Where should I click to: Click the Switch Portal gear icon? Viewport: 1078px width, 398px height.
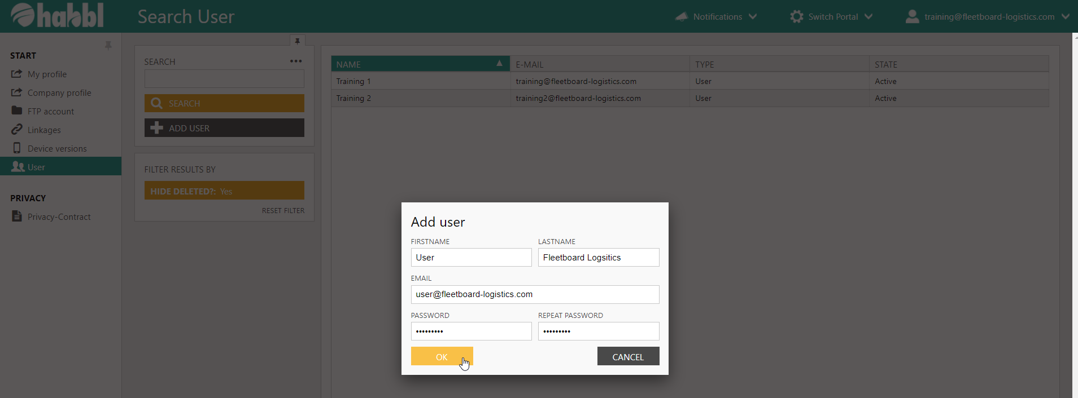(x=796, y=16)
